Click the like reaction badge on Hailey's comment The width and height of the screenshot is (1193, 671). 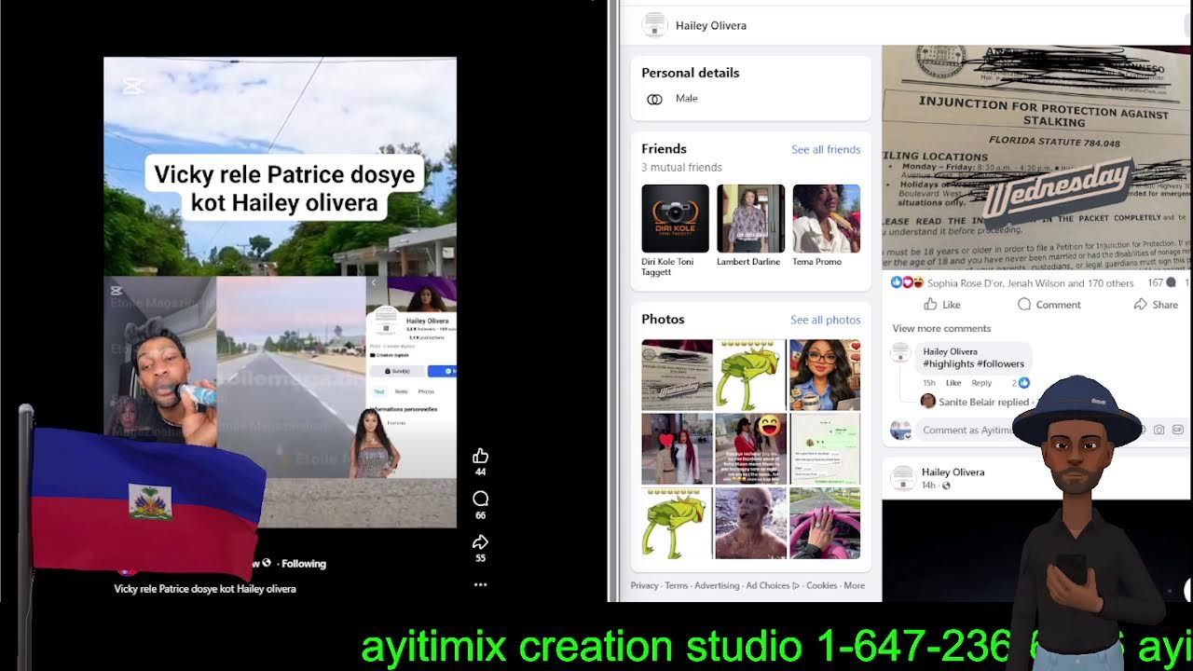click(x=1024, y=383)
